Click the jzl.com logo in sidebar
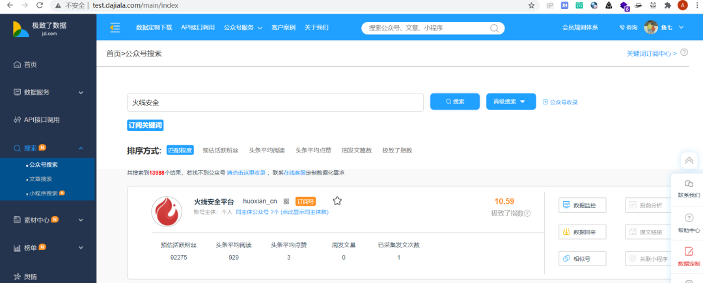Image resolution: width=703 pixels, height=283 pixels. click(x=40, y=29)
